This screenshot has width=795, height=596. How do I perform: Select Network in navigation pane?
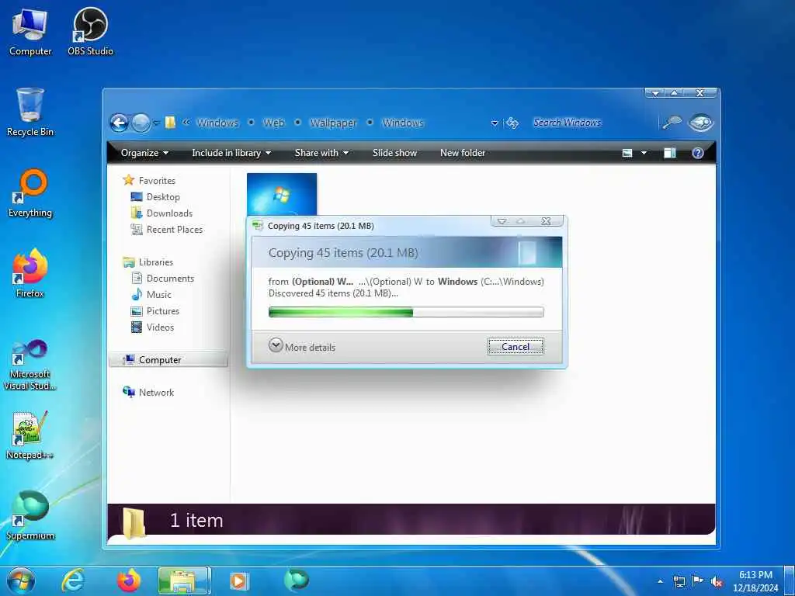click(148, 392)
